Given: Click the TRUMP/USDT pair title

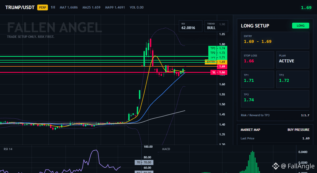Looking at the screenshot, I should click(20, 7).
